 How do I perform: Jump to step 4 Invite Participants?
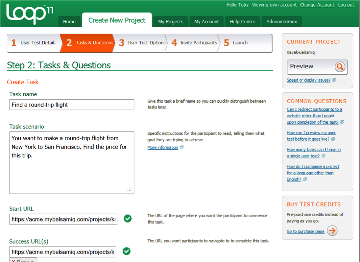(x=194, y=43)
